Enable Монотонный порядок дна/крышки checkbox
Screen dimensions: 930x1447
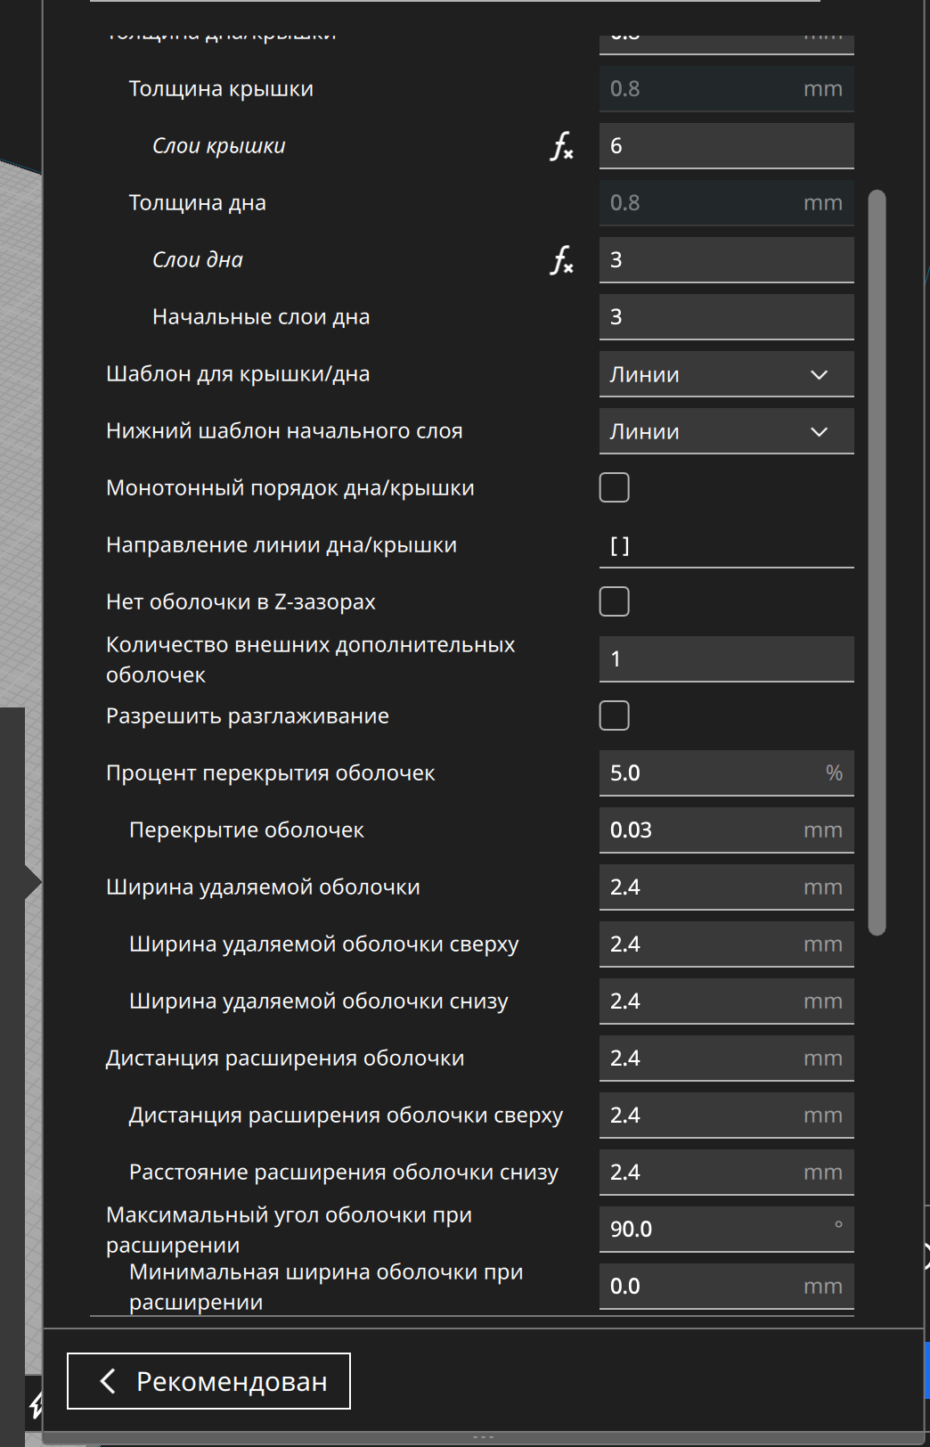[615, 487]
